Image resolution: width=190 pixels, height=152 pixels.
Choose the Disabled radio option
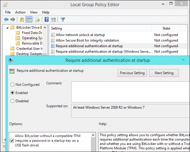(12, 101)
